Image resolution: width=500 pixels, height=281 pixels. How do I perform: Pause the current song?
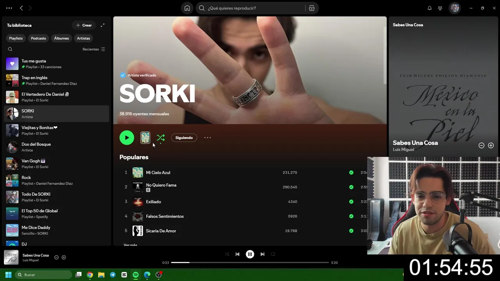[250, 254]
